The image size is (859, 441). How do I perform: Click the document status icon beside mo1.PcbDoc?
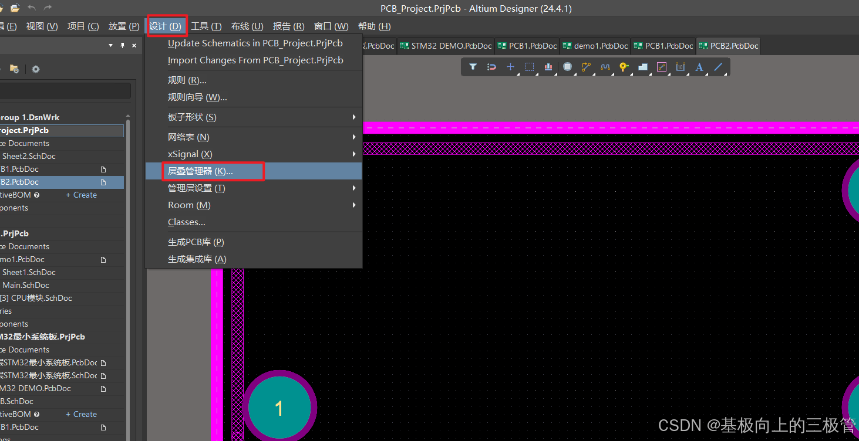(x=103, y=259)
